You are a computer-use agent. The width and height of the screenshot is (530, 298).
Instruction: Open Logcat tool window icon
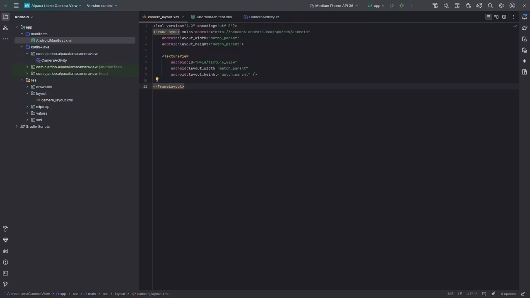coord(5,251)
